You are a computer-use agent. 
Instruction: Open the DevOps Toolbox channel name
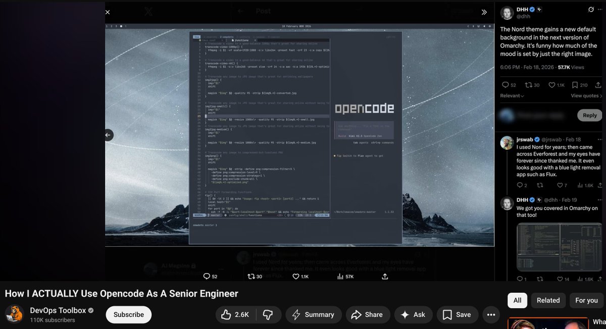coord(58,310)
